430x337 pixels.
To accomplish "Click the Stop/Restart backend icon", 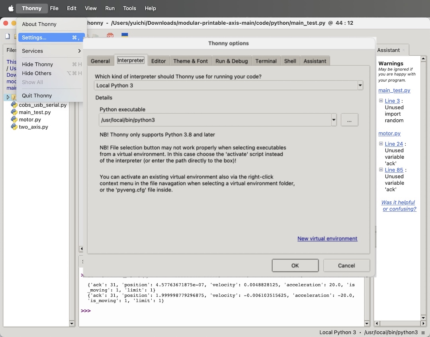I will tap(110, 35).
